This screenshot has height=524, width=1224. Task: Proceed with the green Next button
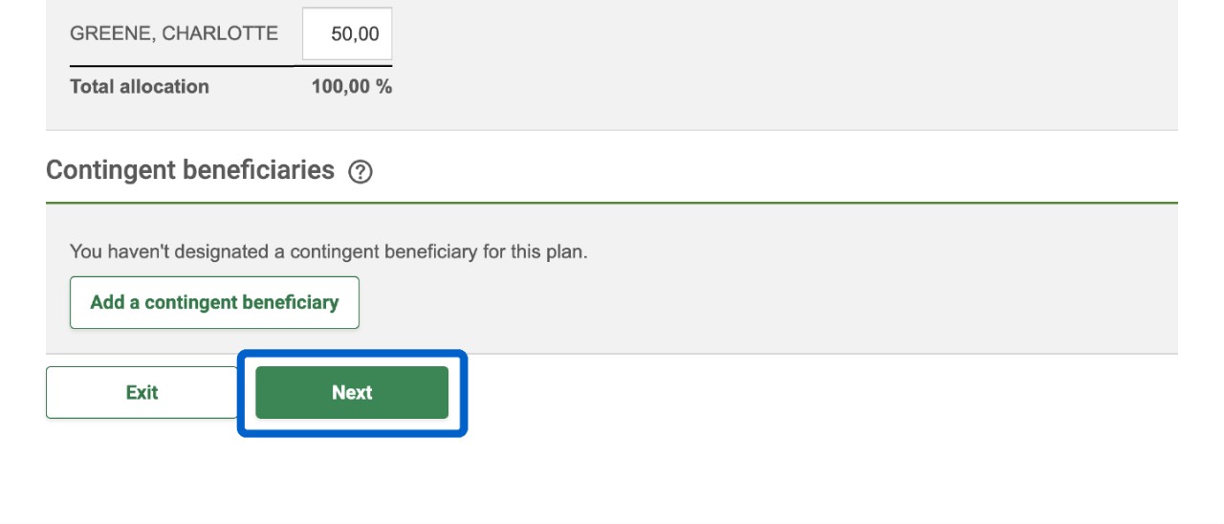[x=352, y=392]
